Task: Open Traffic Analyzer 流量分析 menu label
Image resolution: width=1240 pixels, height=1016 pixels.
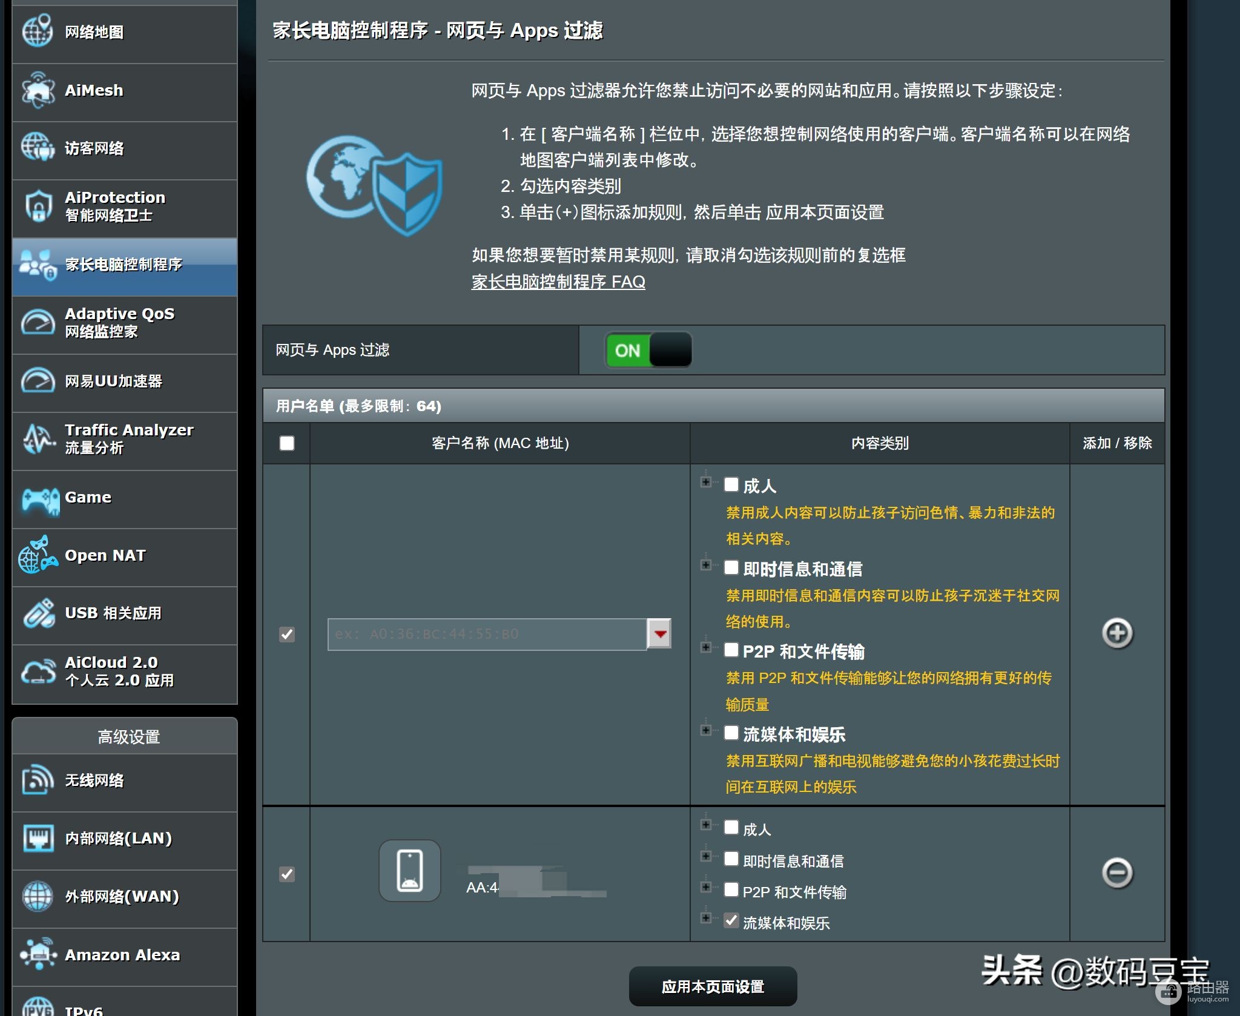Action: (129, 438)
